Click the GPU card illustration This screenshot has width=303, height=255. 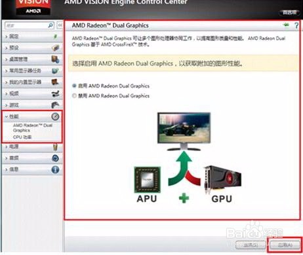[223, 179]
